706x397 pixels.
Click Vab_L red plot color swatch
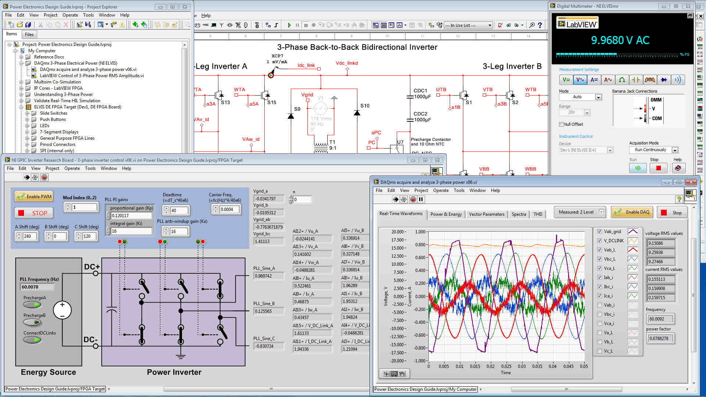pos(633,250)
